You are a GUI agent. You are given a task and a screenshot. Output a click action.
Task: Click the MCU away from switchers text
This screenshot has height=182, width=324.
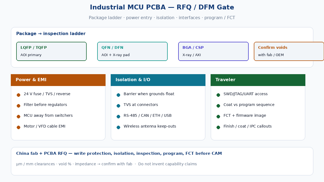[48, 115]
